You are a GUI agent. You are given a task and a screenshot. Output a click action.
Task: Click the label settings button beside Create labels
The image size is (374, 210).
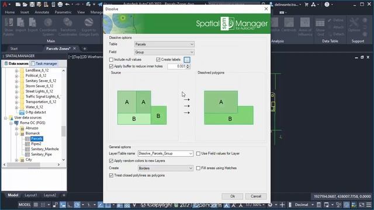(x=187, y=60)
